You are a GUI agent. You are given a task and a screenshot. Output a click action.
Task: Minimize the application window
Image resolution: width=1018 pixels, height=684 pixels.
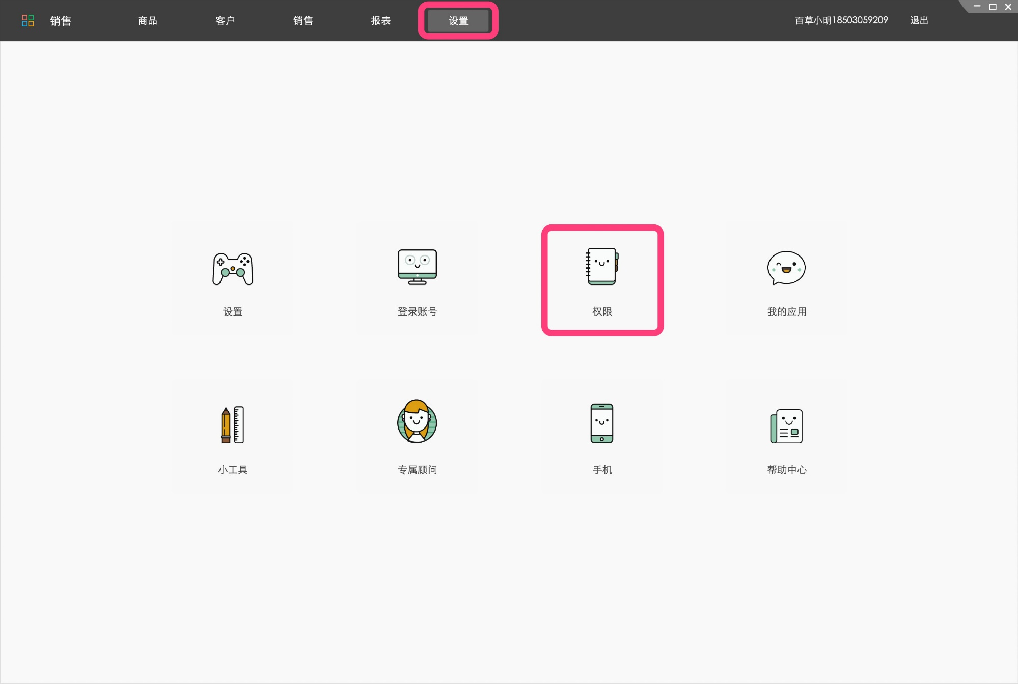point(977,7)
